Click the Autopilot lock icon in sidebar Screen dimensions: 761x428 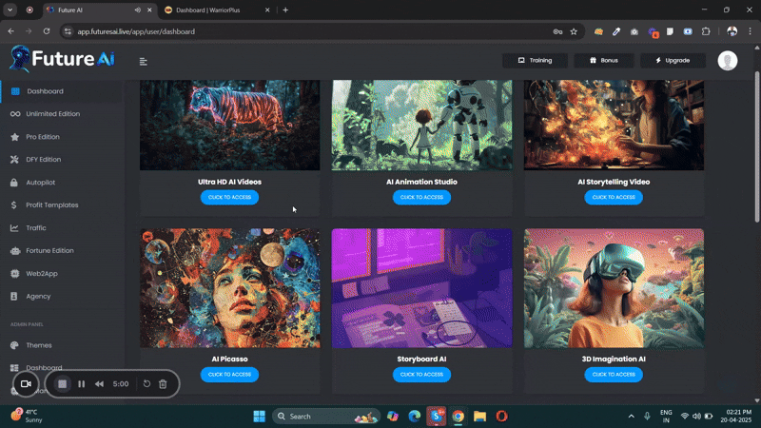(15, 183)
